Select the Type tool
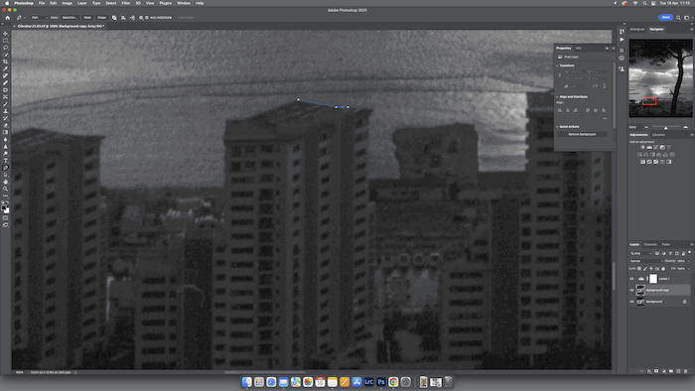This screenshot has width=695, height=391. pyautogui.click(x=5, y=161)
